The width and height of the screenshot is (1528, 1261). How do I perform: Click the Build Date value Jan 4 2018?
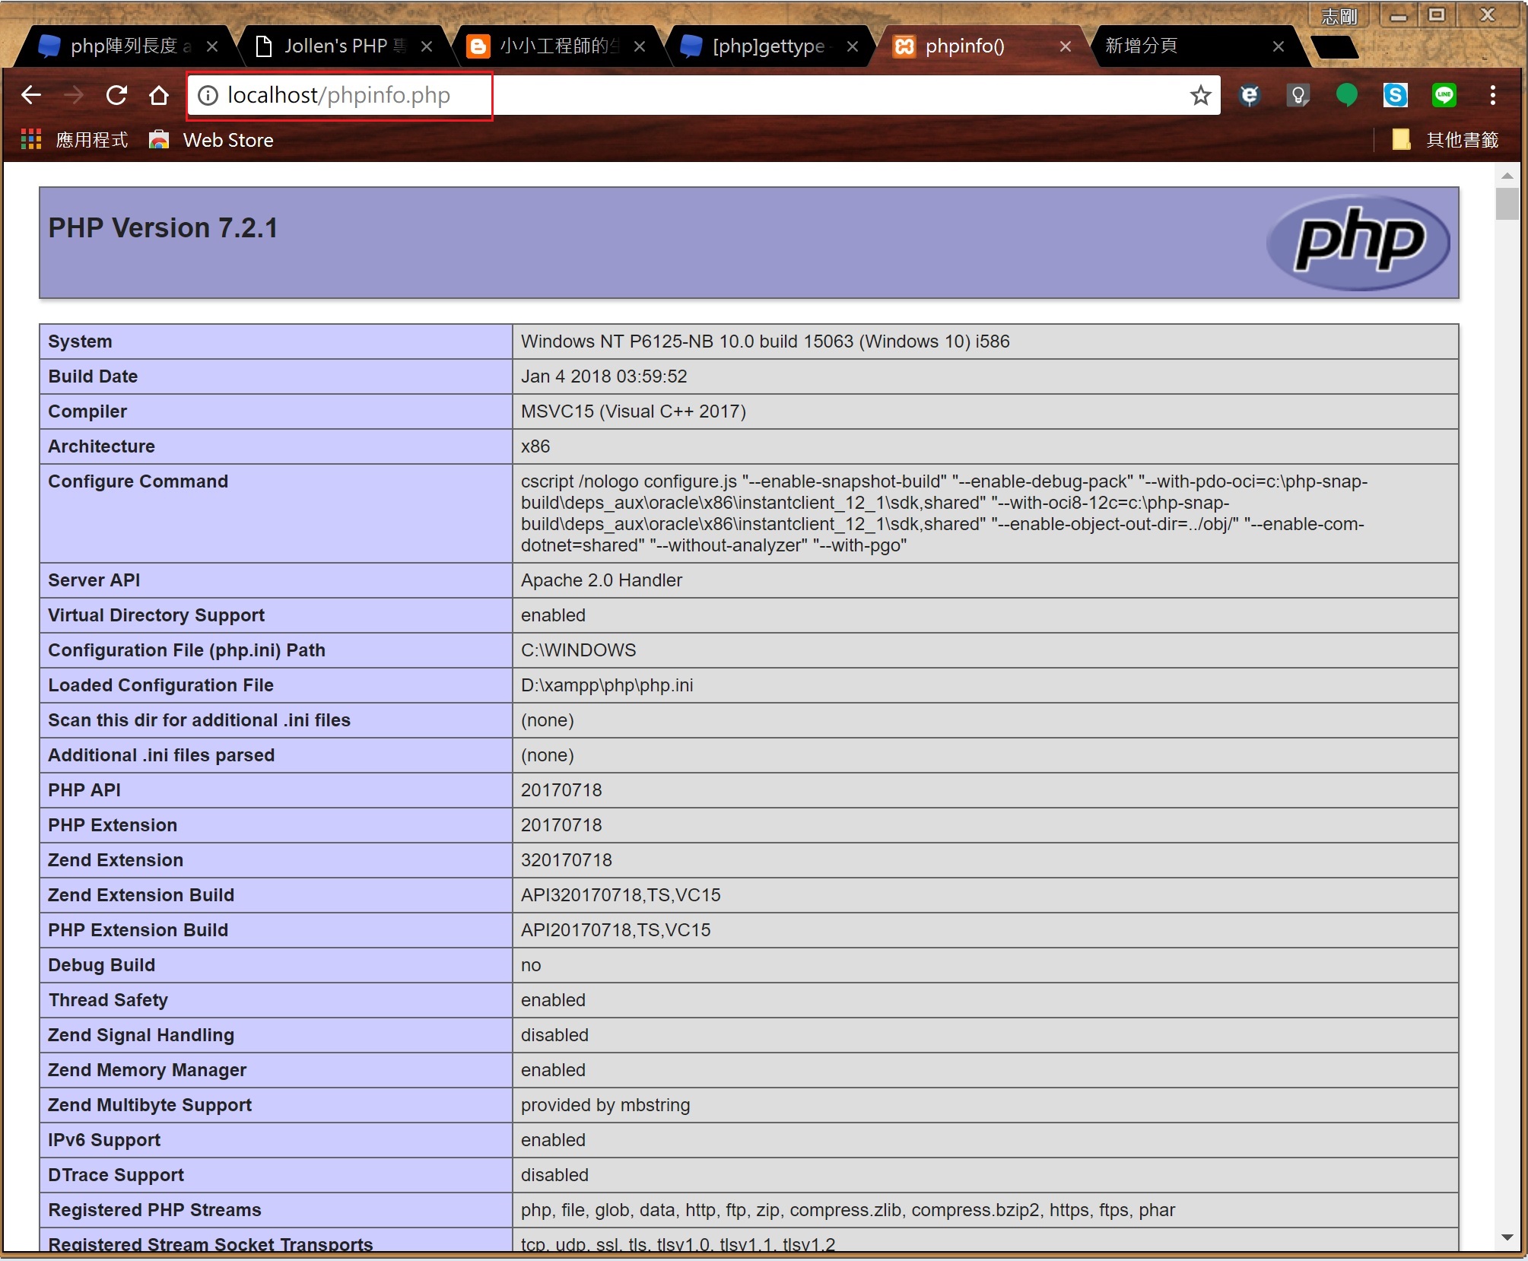(604, 376)
